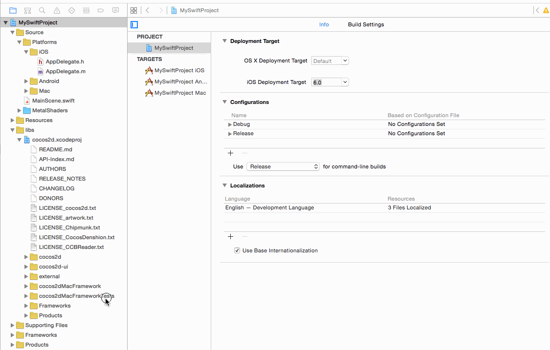This screenshot has width=550, height=350.
Task: Remove localization with the minus button
Action: (x=244, y=236)
